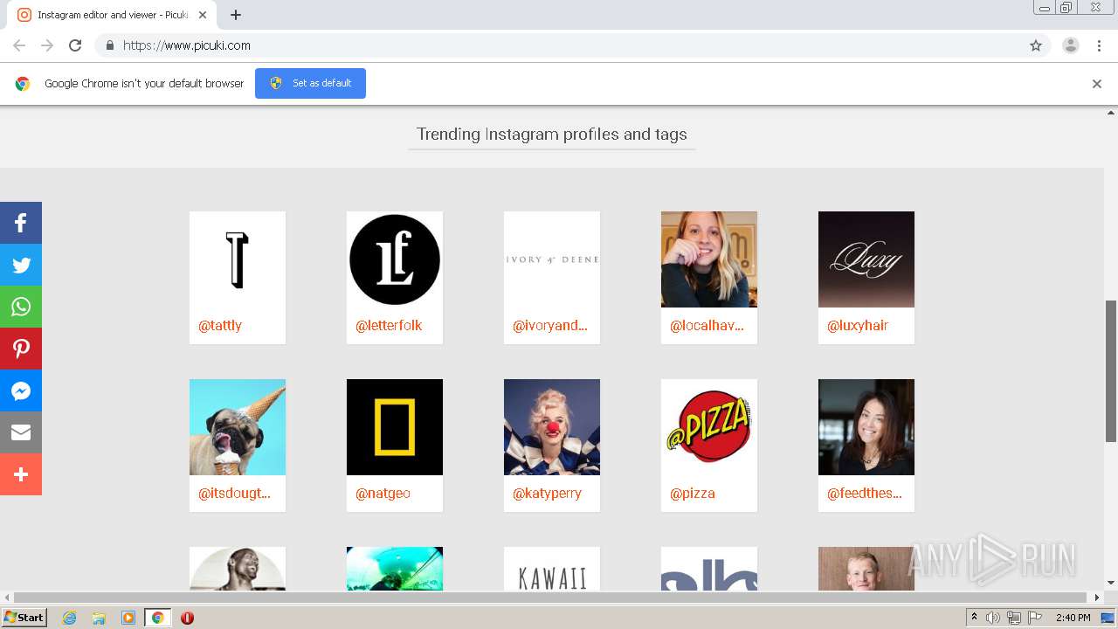Viewport: 1118px width, 629px height.
Task: Click the scroll down arrow of page
Action: point(1111,583)
